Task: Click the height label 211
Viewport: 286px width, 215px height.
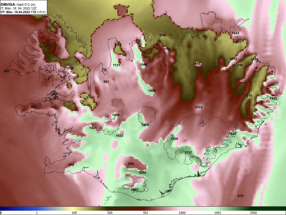Action: coord(238,42)
